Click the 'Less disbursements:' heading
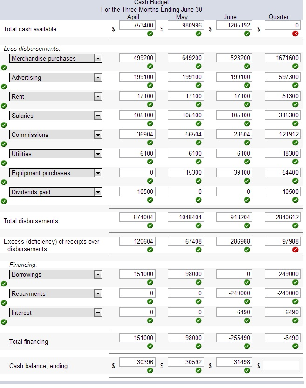 [32, 49]
